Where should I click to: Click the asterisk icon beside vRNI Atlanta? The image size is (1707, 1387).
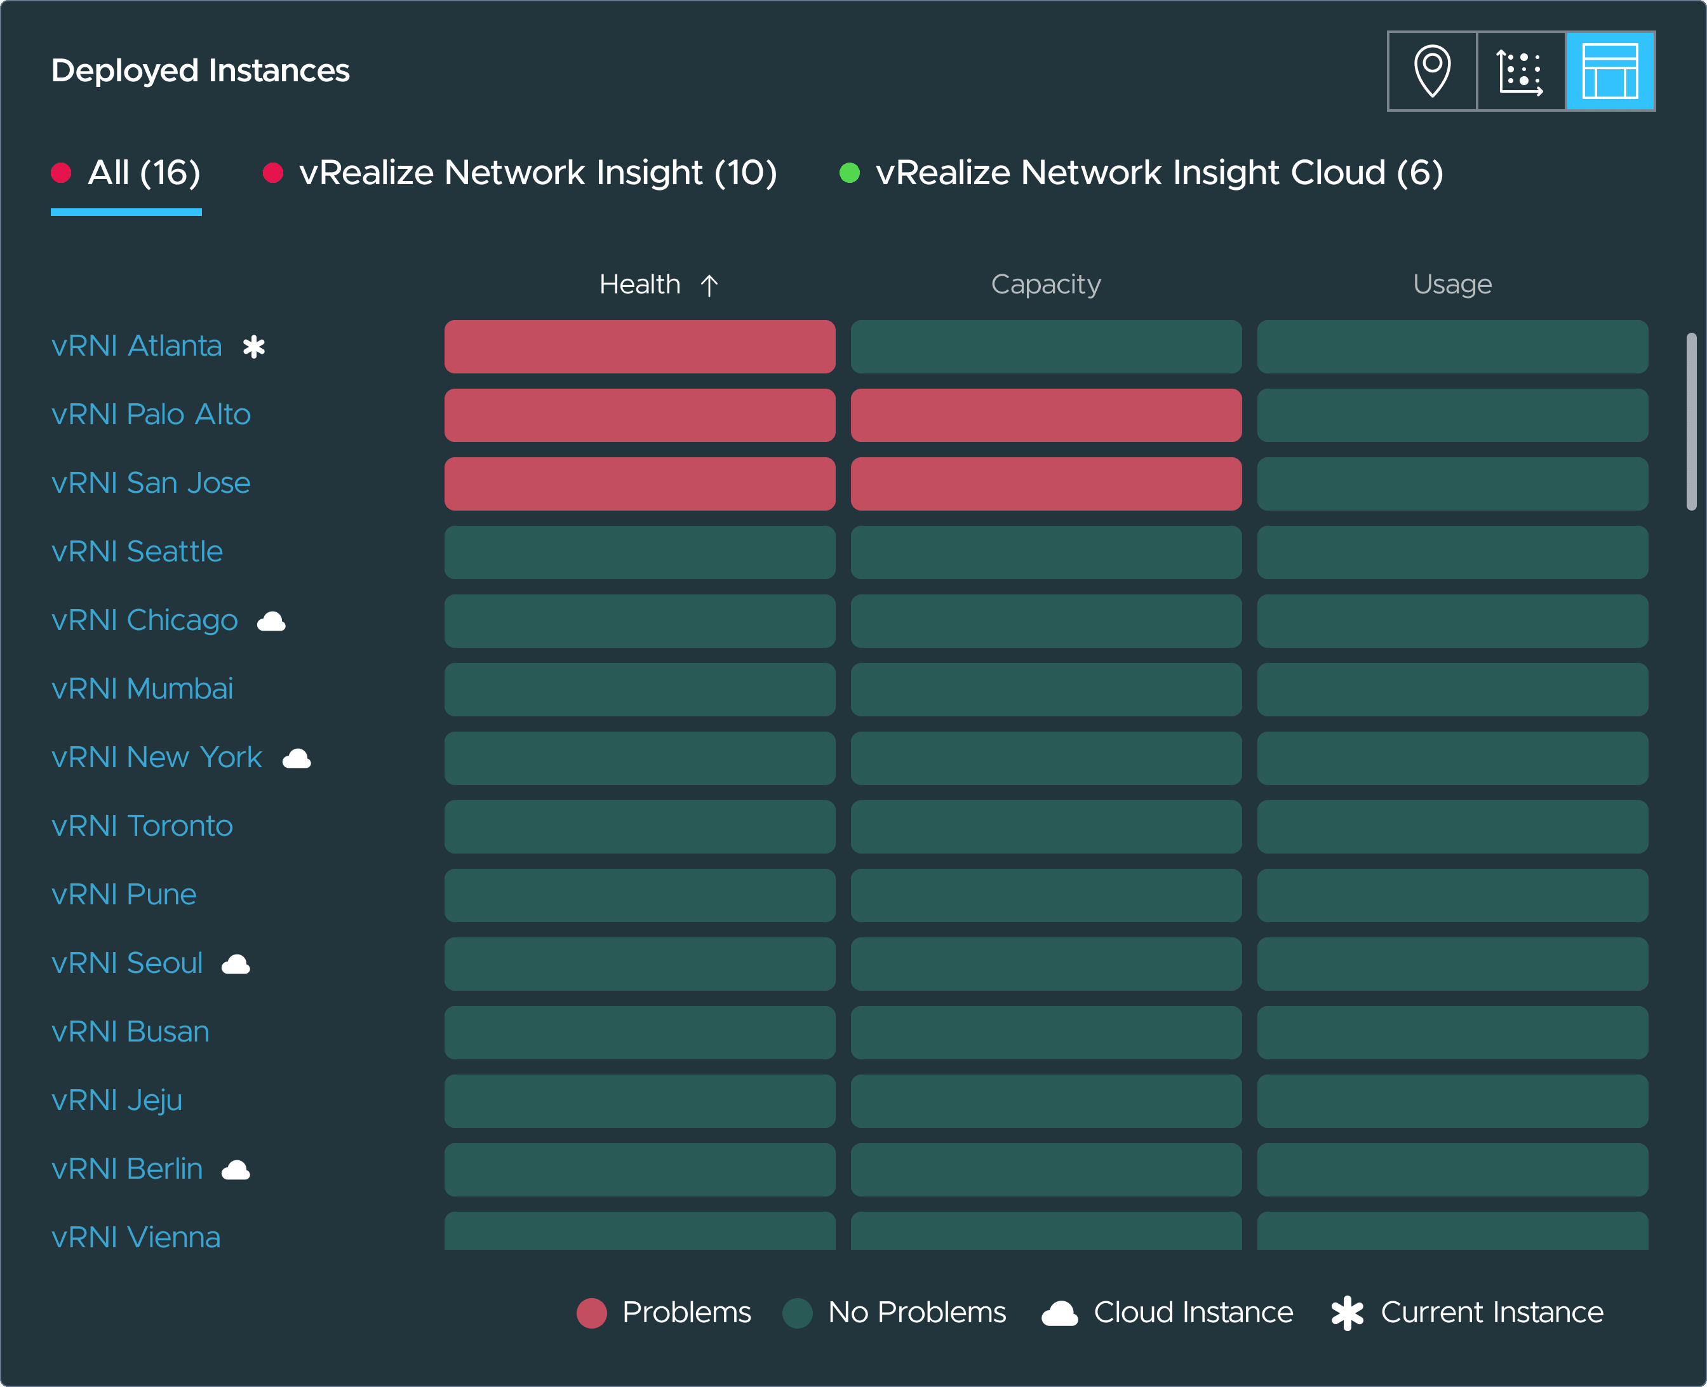pos(254,347)
